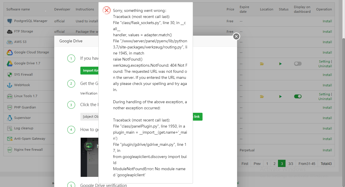Click the Google Cloud Storage icon
Screen dimensions: 345x187
pos(10,52)
